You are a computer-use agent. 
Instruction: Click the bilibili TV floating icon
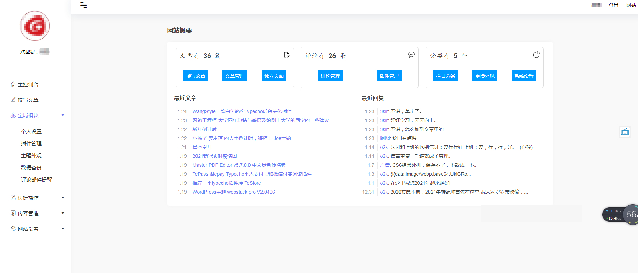pyautogui.click(x=625, y=132)
